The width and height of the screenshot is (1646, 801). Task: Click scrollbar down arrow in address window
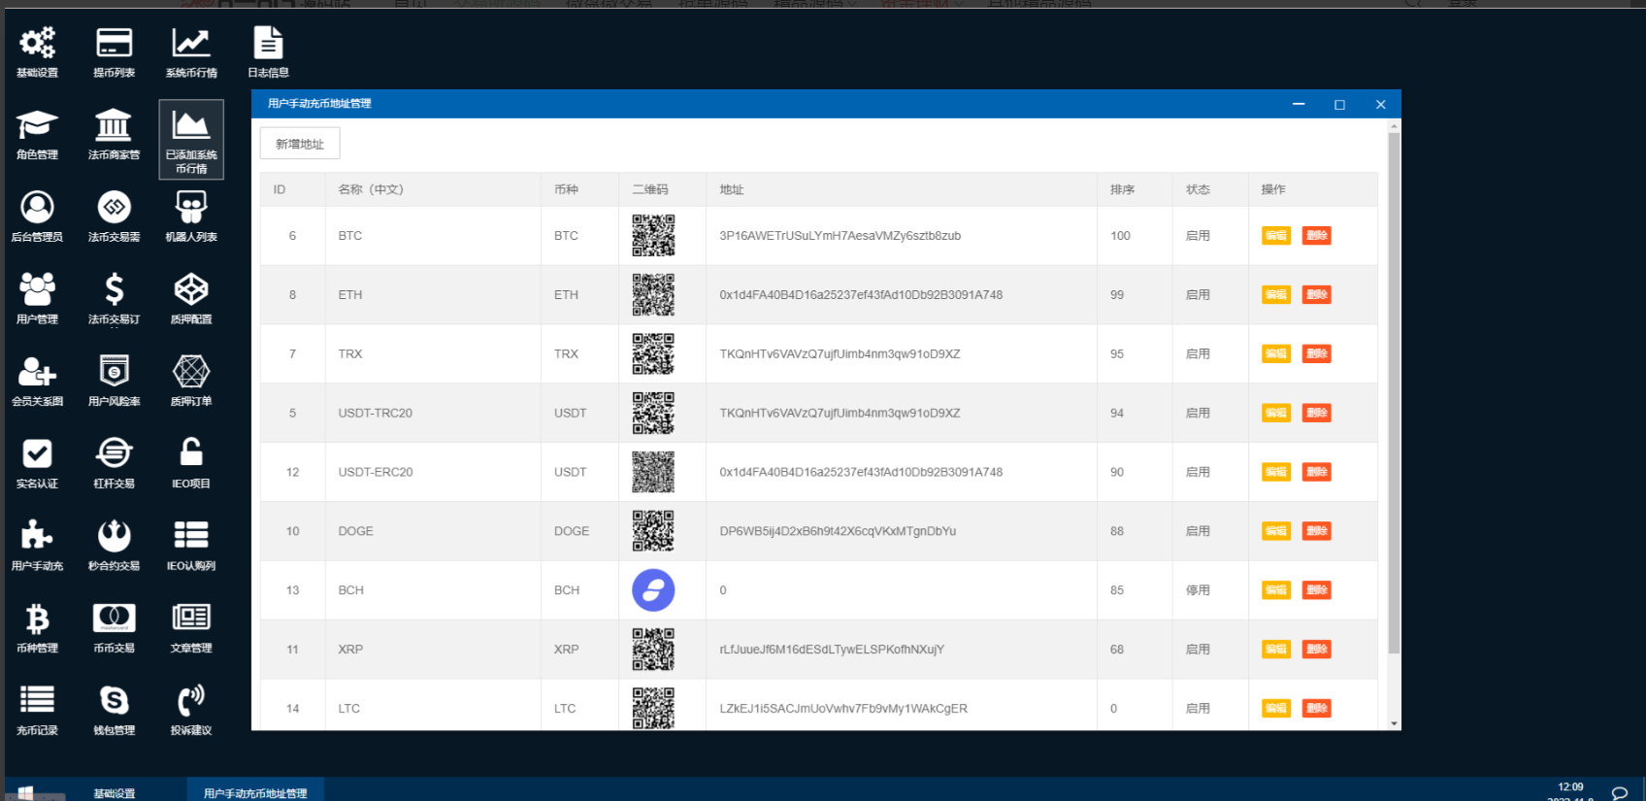pyautogui.click(x=1394, y=723)
